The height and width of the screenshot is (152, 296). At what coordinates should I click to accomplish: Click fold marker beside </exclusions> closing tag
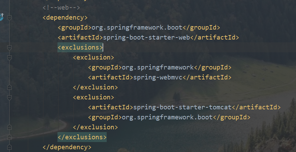click(9, 137)
